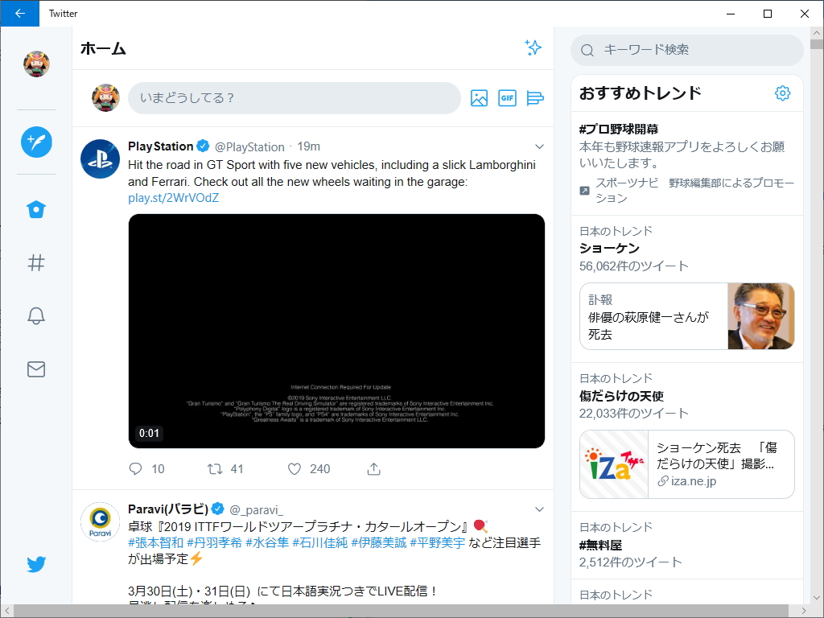Open the scheduling icon in the composer

[535, 97]
